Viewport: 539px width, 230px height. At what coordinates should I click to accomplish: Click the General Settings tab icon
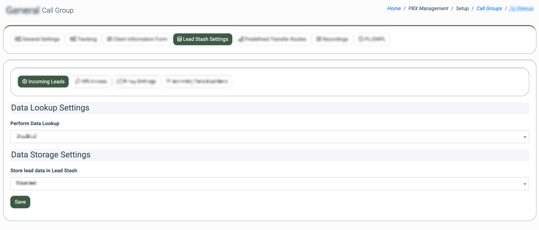(x=18, y=39)
